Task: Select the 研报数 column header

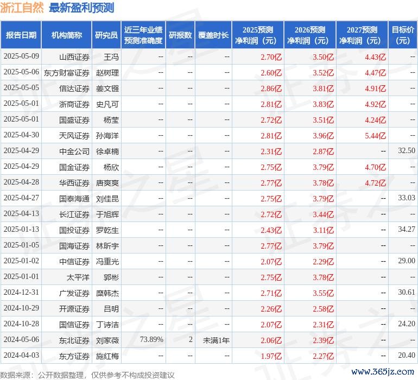Action: click(180, 35)
